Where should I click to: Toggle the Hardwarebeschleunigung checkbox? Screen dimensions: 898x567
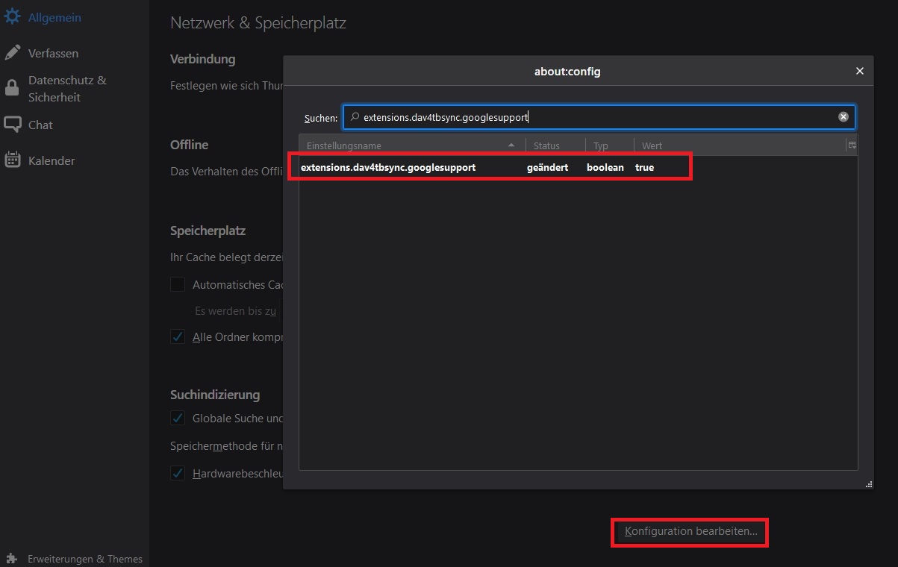(x=178, y=473)
